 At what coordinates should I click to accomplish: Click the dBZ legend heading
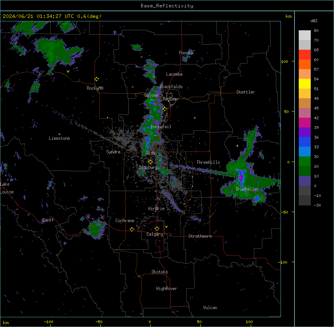click(314, 21)
